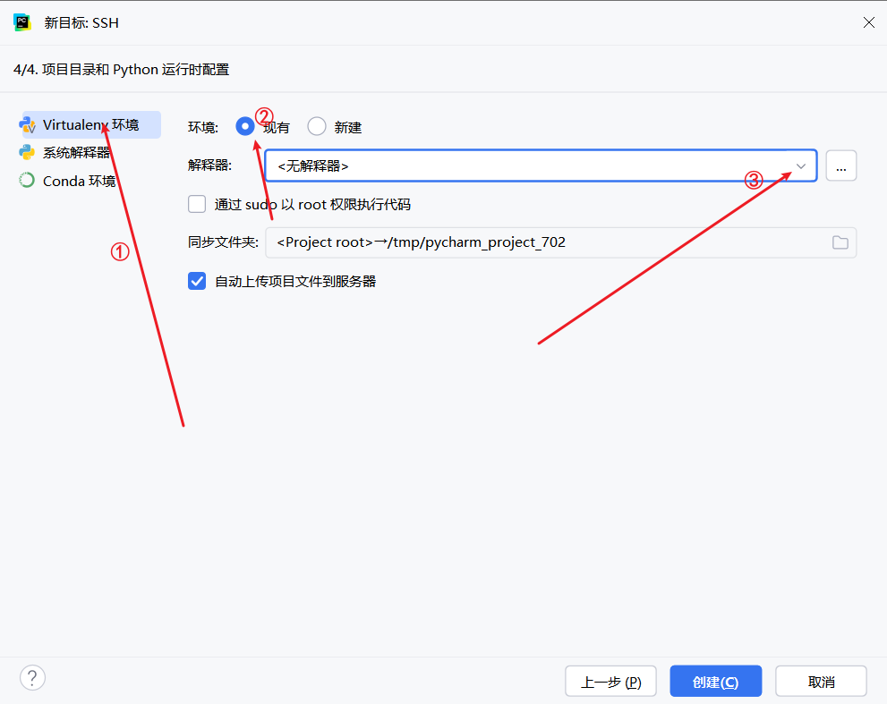Go back with 上一步 (P) button

point(611,682)
